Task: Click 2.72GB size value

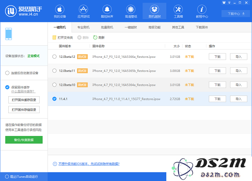Action: [175, 99]
